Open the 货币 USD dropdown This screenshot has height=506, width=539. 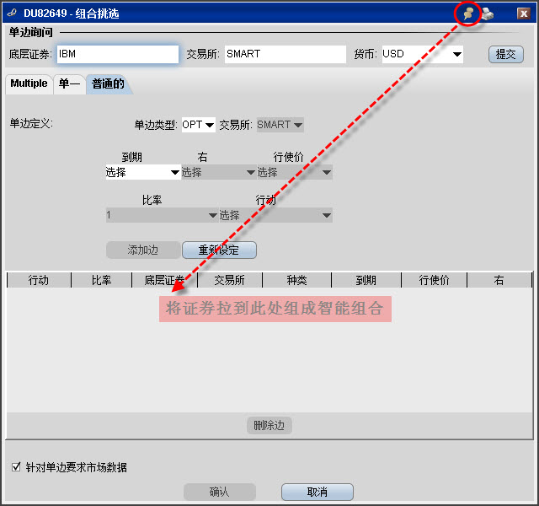point(422,54)
